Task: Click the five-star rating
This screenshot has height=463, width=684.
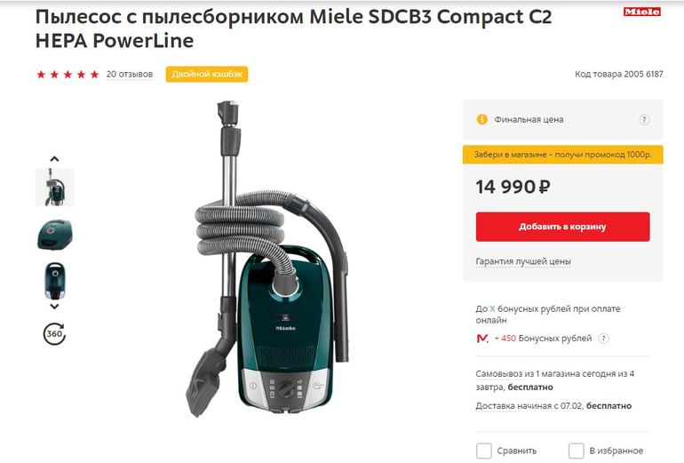Action: pos(68,74)
